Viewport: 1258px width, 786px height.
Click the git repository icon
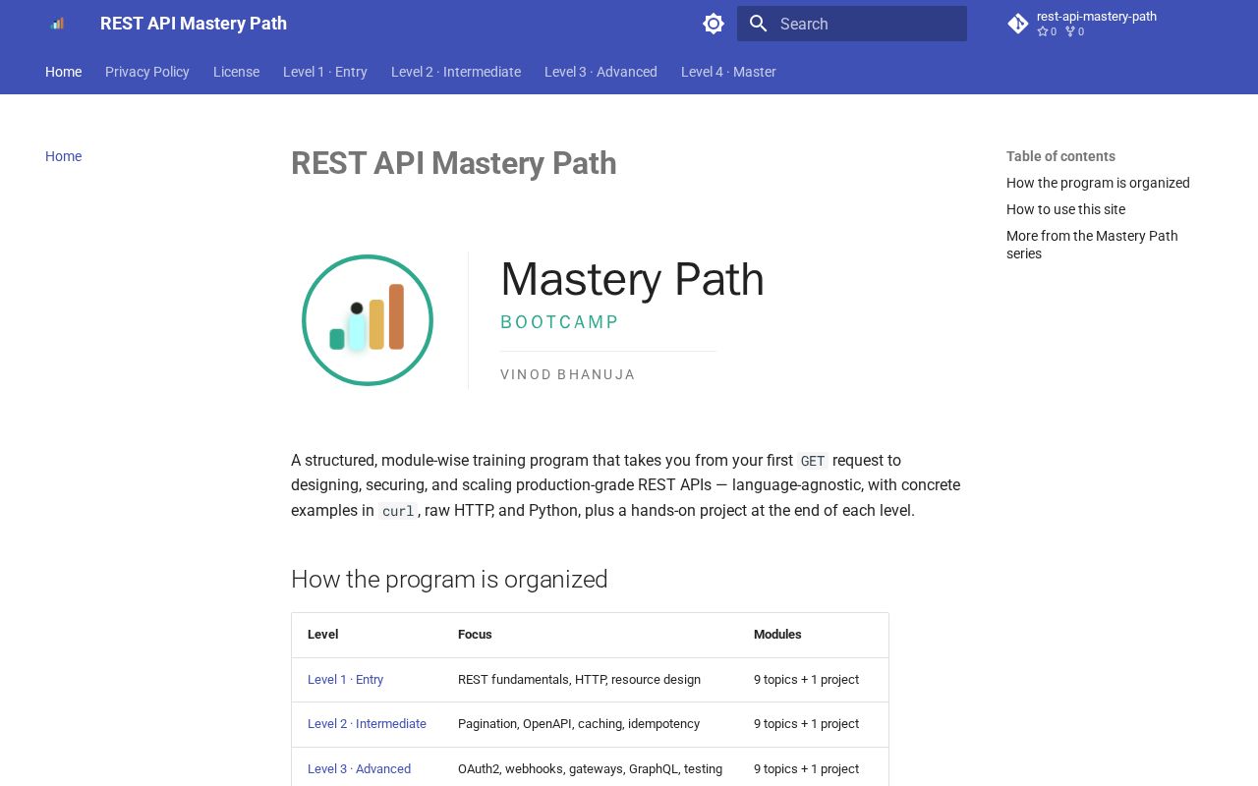pos(1018,24)
